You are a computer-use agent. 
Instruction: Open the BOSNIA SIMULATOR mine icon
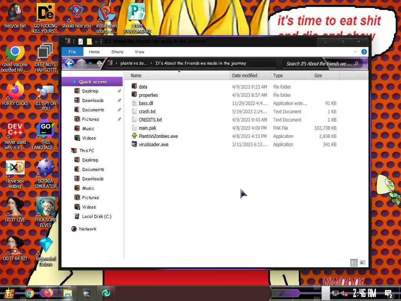[45, 174]
